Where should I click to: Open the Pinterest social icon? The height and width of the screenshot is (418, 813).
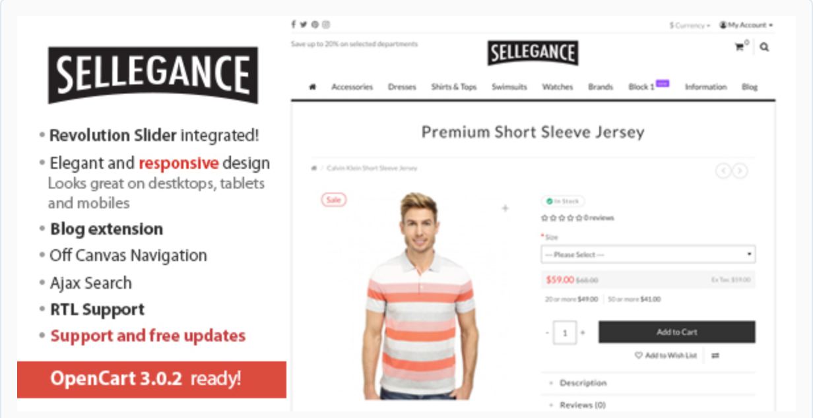click(x=315, y=25)
